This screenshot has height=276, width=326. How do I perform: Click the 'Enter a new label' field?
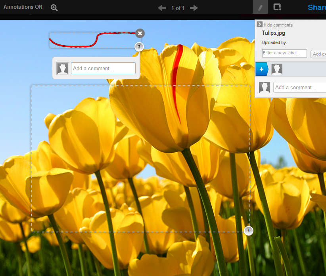284,53
